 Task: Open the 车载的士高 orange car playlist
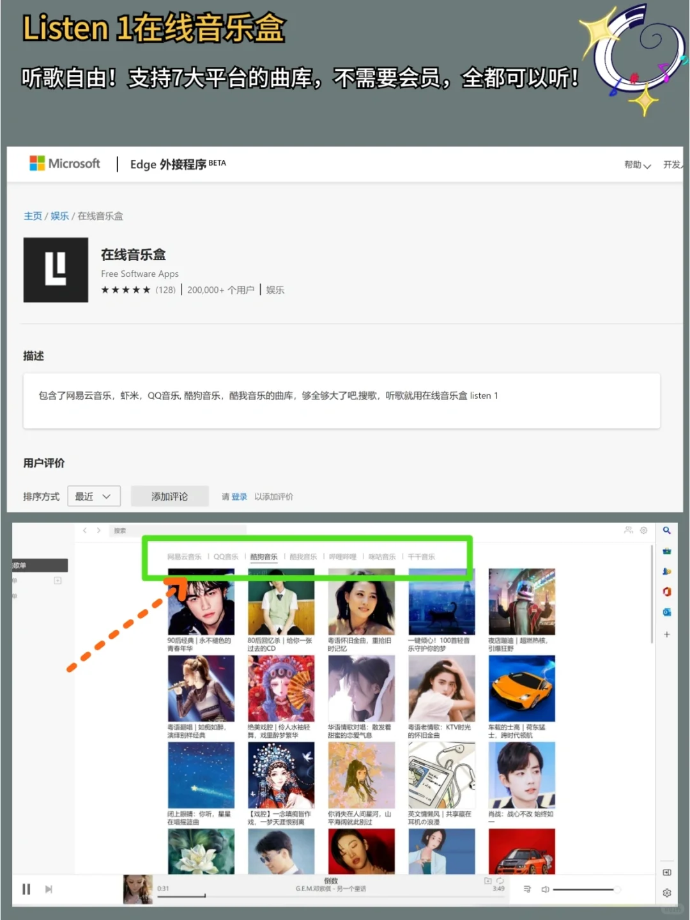point(521,689)
